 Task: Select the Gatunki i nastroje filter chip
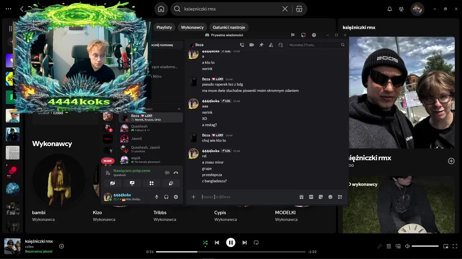[x=229, y=27]
